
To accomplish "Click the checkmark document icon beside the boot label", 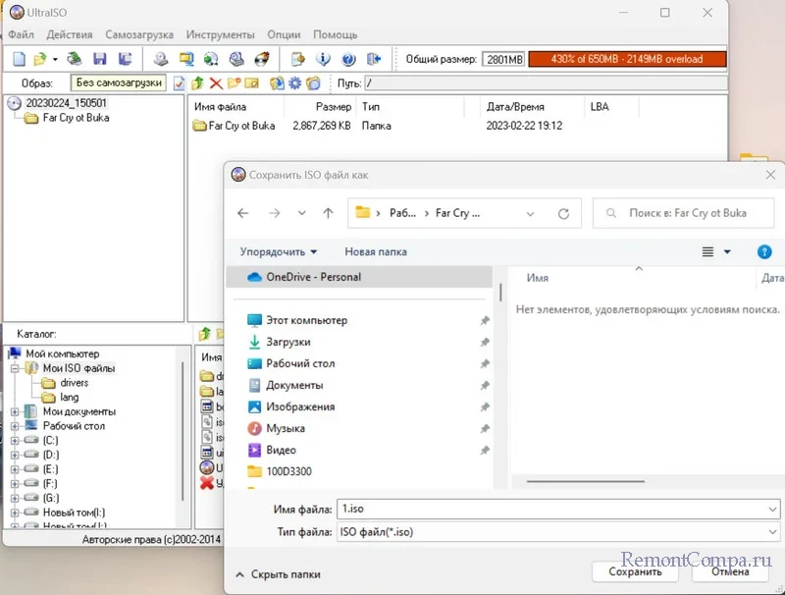I will (179, 83).
